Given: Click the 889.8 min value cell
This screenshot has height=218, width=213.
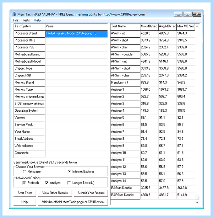Looking at the screenshot, I should pos(149,83).
